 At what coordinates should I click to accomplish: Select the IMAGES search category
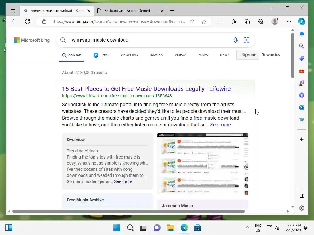(x=156, y=55)
